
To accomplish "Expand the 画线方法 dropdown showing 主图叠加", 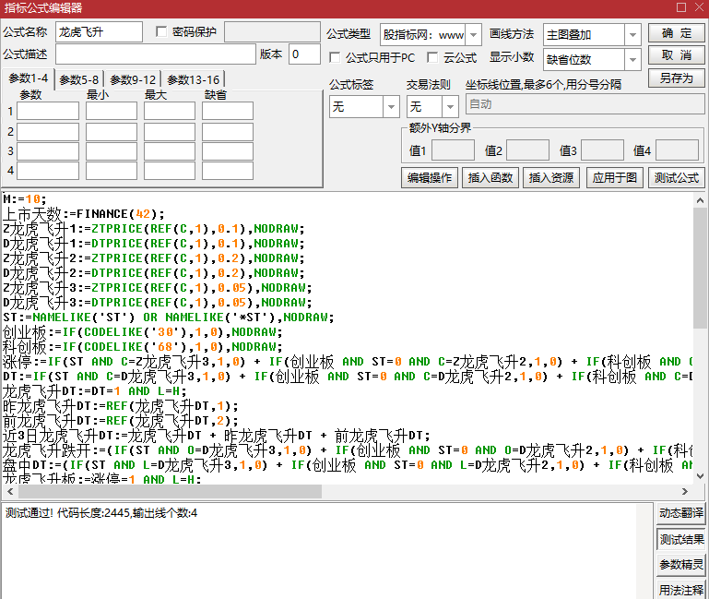I will [x=632, y=35].
